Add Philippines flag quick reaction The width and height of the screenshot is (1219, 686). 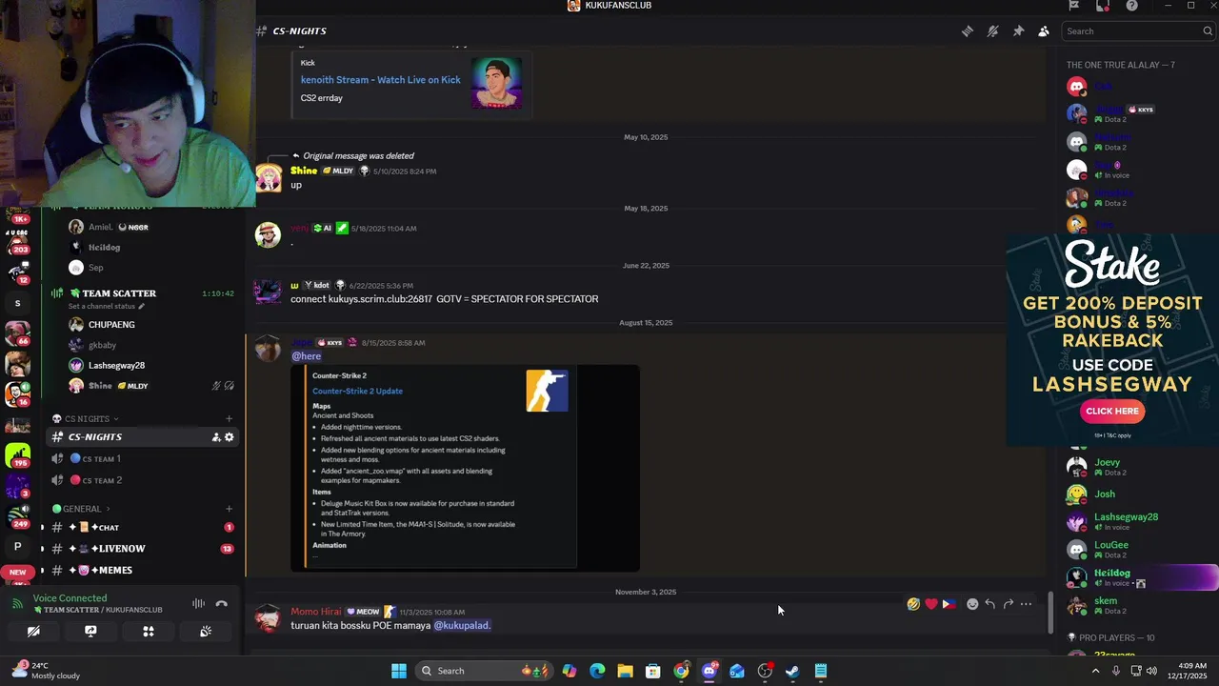[x=949, y=604]
